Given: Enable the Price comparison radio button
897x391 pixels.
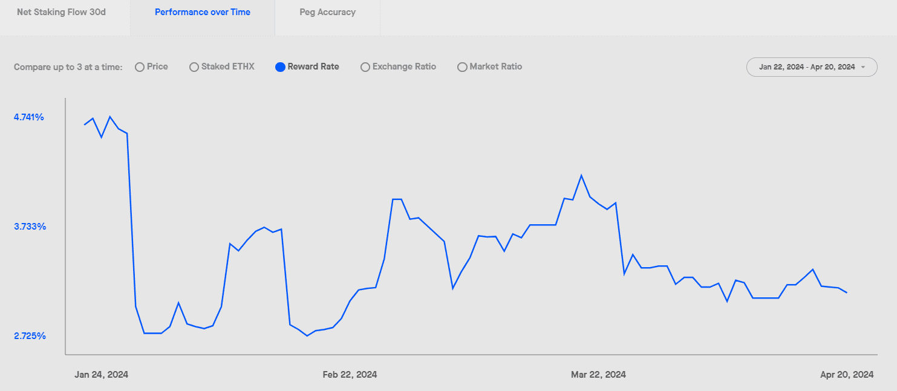Looking at the screenshot, I should coord(140,67).
